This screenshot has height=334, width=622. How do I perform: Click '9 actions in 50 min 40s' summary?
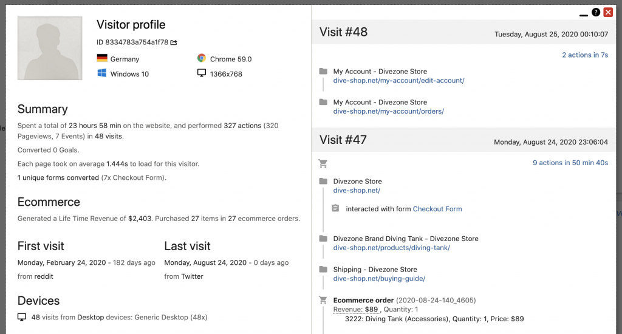[x=570, y=163]
